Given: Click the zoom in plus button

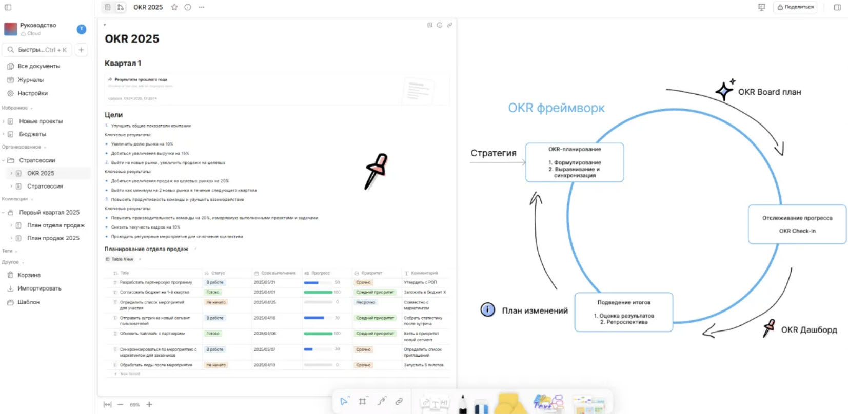Looking at the screenshot, I should pos(149,404).
